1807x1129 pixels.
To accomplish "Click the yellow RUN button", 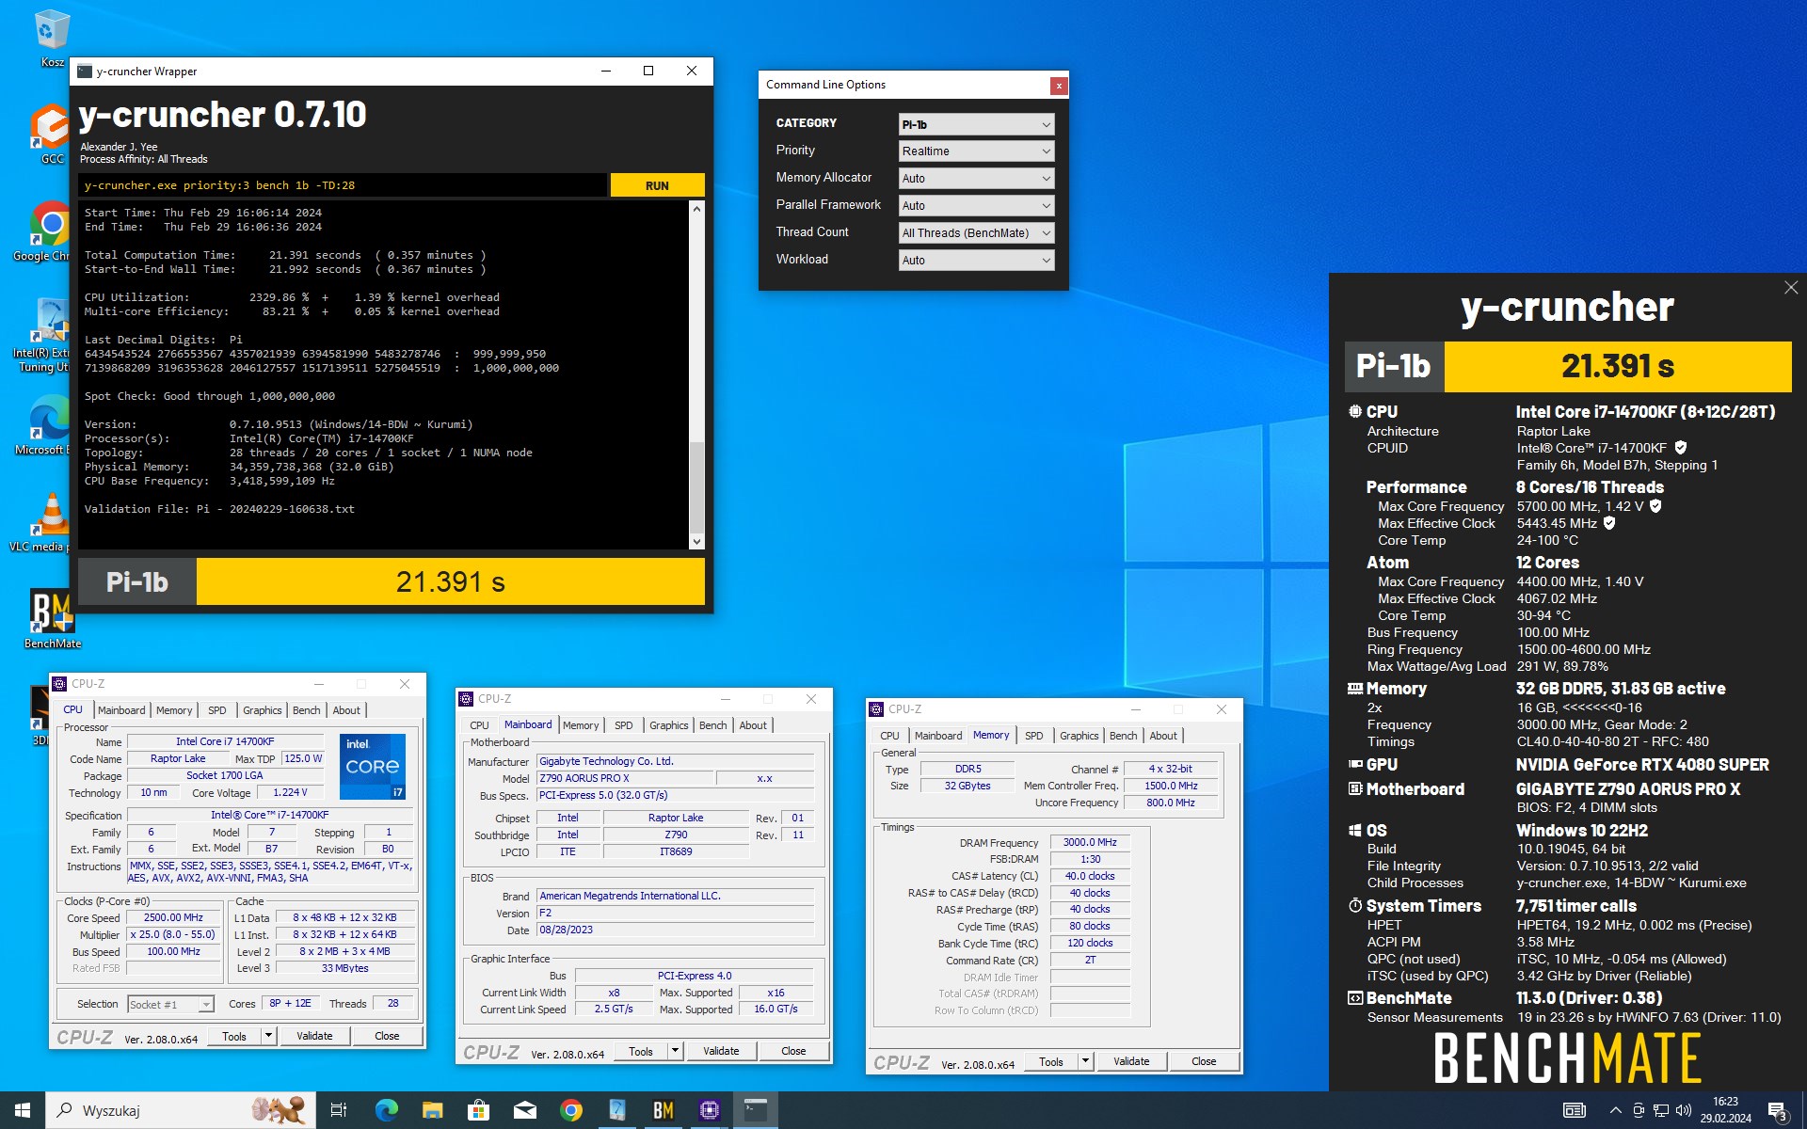I will click(x=657, y=185).
